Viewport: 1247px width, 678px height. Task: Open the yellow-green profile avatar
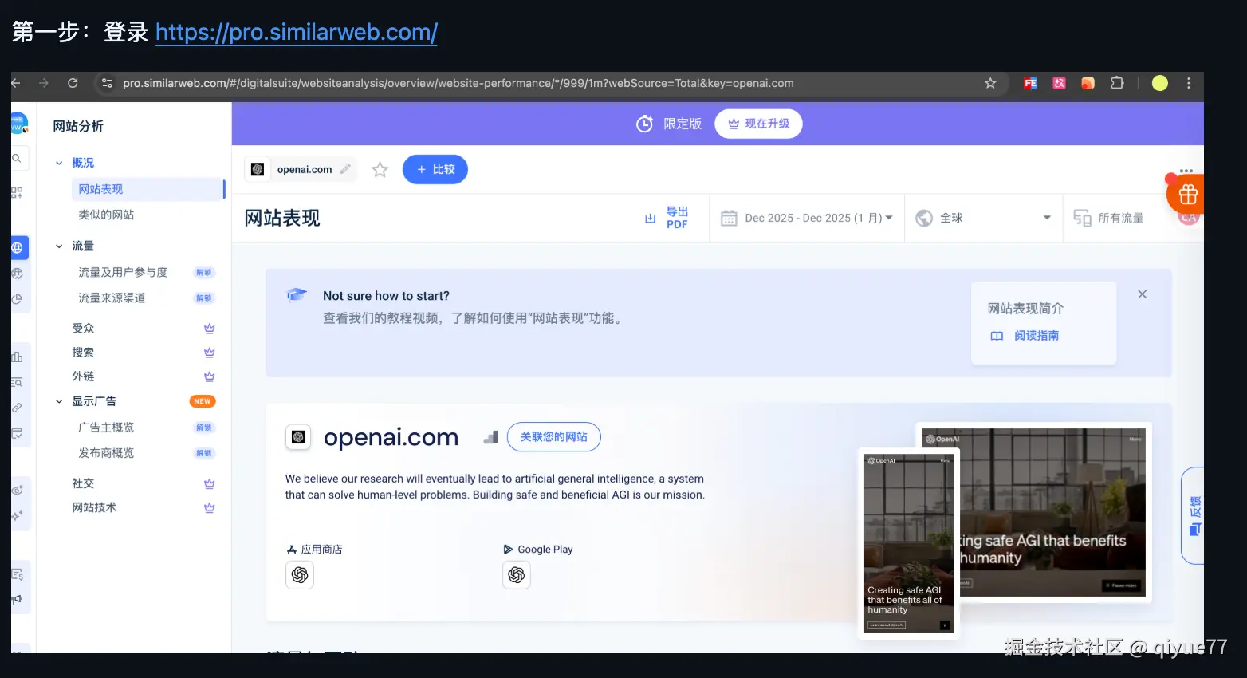coord(1160,83)
